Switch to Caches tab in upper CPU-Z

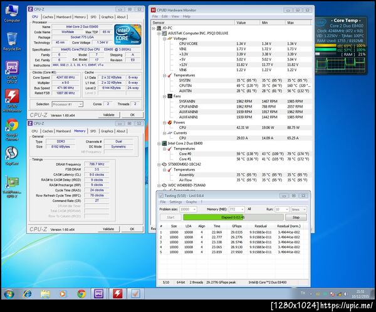(48, 17)
